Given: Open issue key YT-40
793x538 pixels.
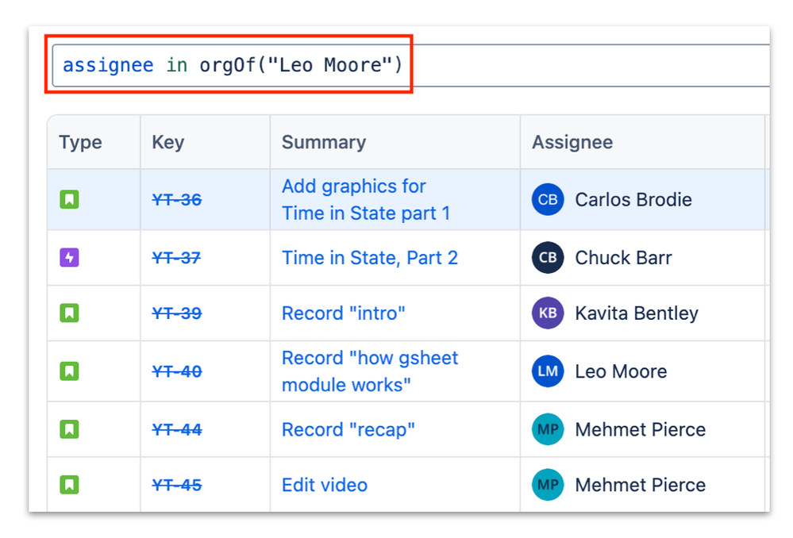Looking at the screenshot, I should pos(177,371).
